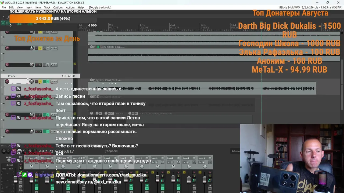Mute track 7
Screen dimensions: 344x193
pyautogui.click(x=36, y=81)
